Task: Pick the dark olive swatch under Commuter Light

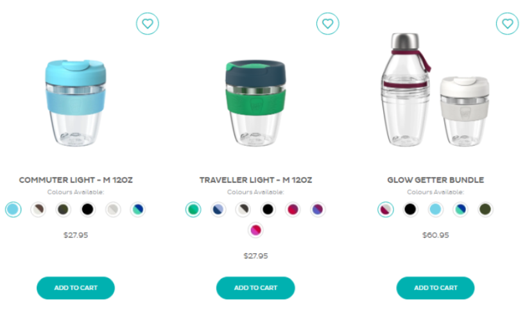Action: (x=63, y=210)
